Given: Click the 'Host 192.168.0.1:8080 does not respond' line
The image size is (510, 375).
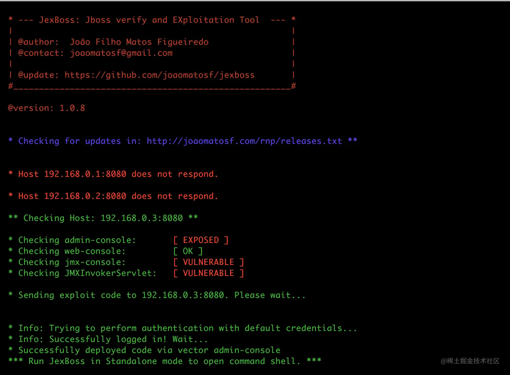Looking at the screenshot, I should point(113,174).
